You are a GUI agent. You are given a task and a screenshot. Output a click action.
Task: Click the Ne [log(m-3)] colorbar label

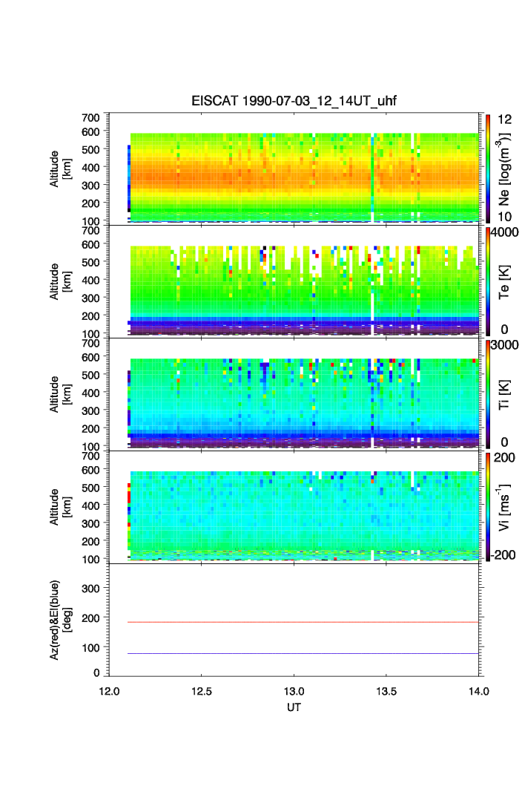506,168
